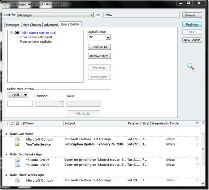Close the Advanced Find window
The width and height of the screenshot is (209, 190).
click(x=199, y=3)
